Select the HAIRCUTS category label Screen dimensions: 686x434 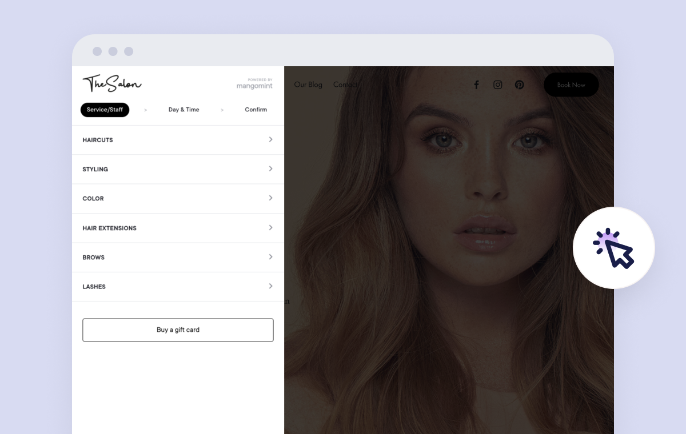tap(98, 140)
